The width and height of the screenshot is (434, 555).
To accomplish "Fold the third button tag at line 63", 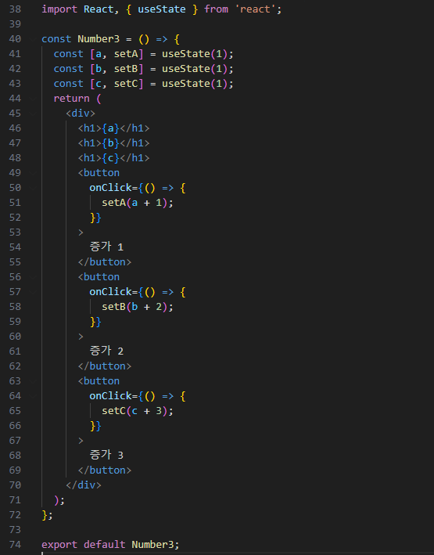I will click(x=33, y=381).
